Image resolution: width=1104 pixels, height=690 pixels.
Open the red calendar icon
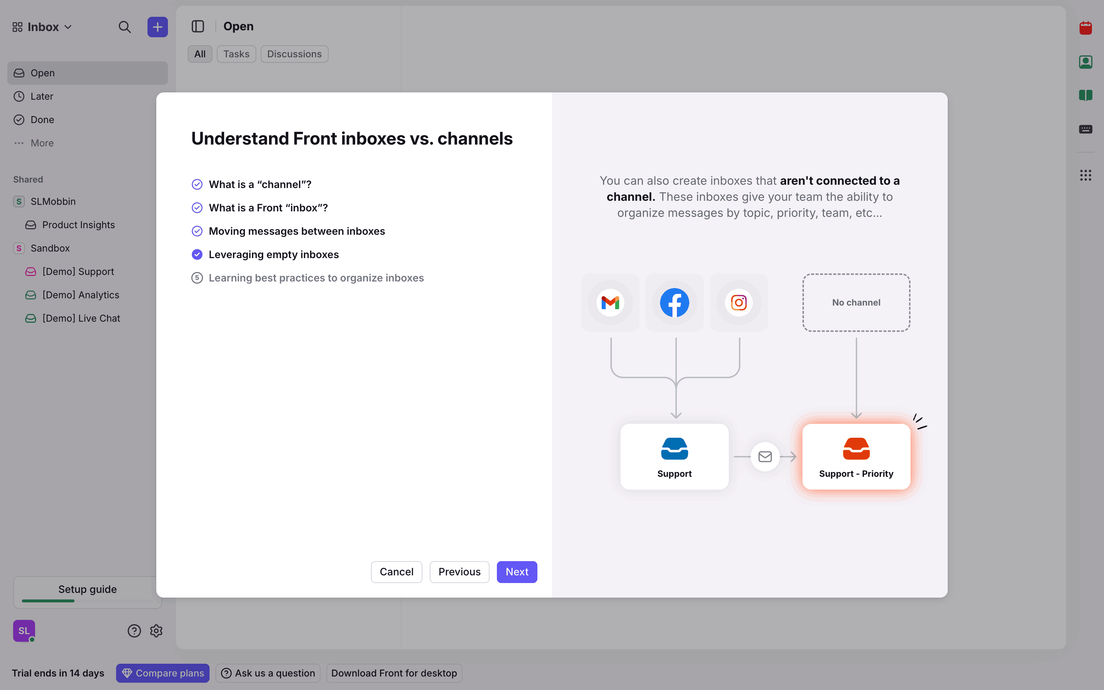pyautogui.click(x=1085, y=28)
